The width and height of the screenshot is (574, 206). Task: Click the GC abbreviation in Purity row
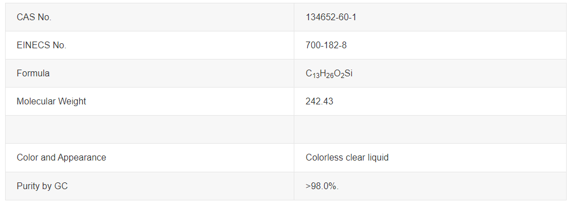click(61, 186)
